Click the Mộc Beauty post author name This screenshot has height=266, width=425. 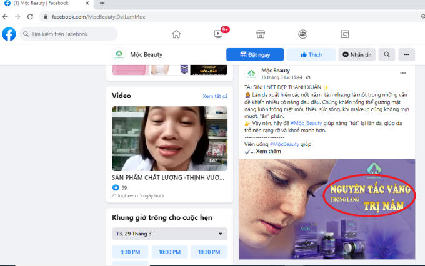(276, 71)
